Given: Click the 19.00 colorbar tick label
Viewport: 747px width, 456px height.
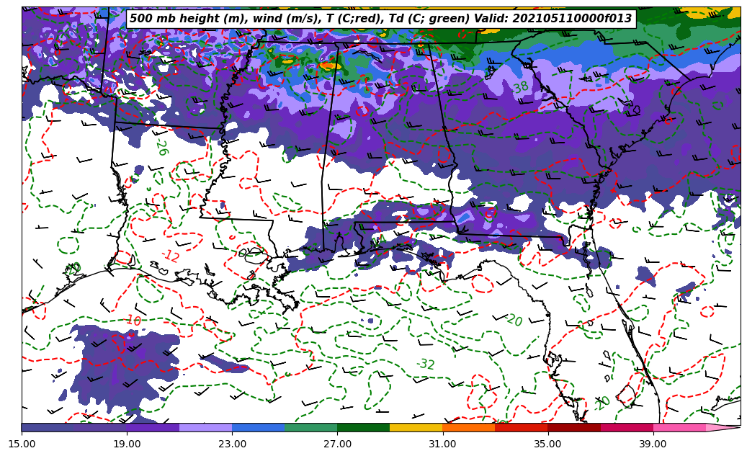Looking at the screenshot, I should [127, 444].
